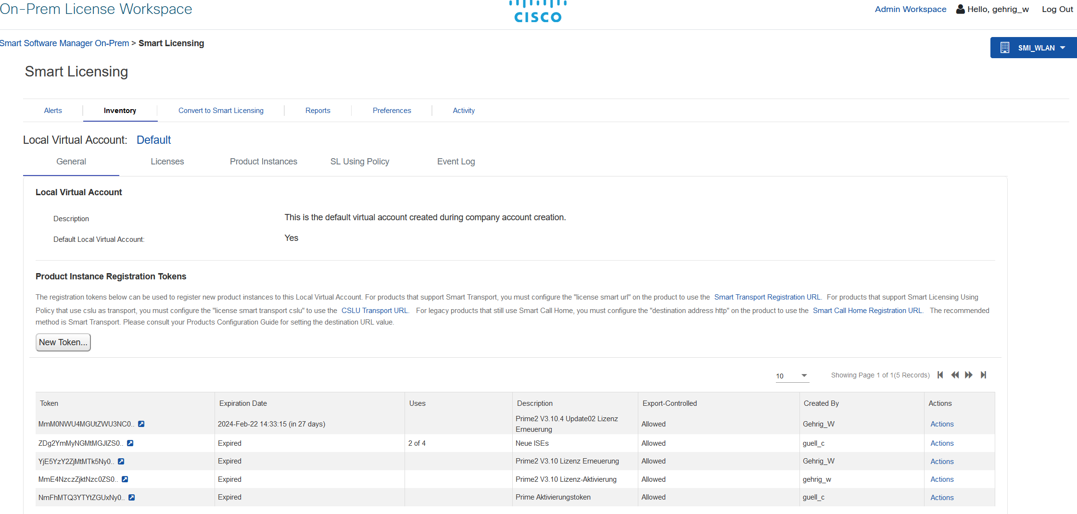This screenshot has width=1077, height=514.
Task: Click the Cisco logo at the top
Action: tap(537, 11)
